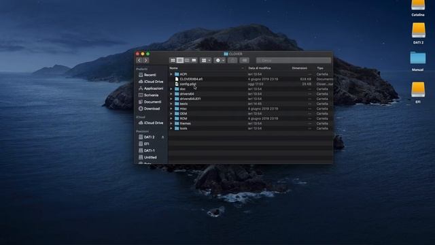Open the group-by arrangement dropdown
The image size is (435, 245).
tap(206, 61)
